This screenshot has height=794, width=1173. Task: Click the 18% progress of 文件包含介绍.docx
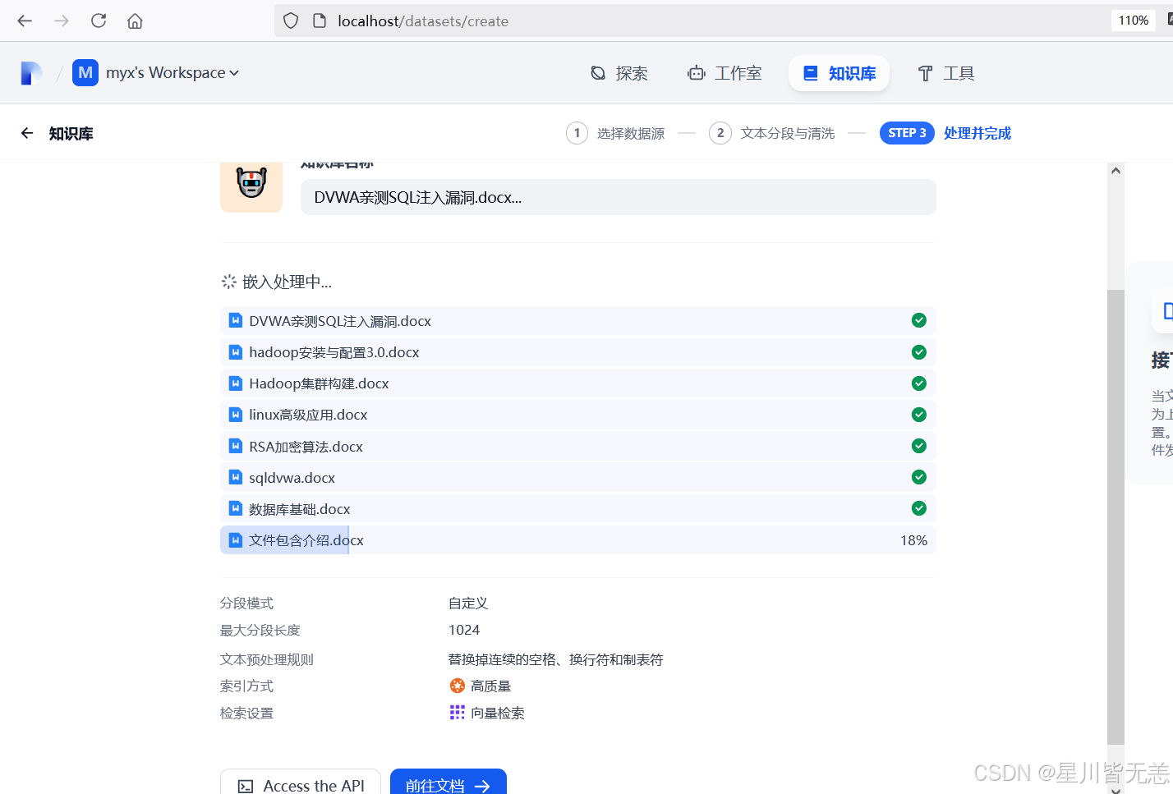pos(913,540)
